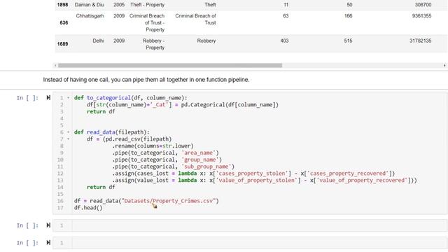Run the read_data code cell
The image size is (448, 252).
coord(48,98)
